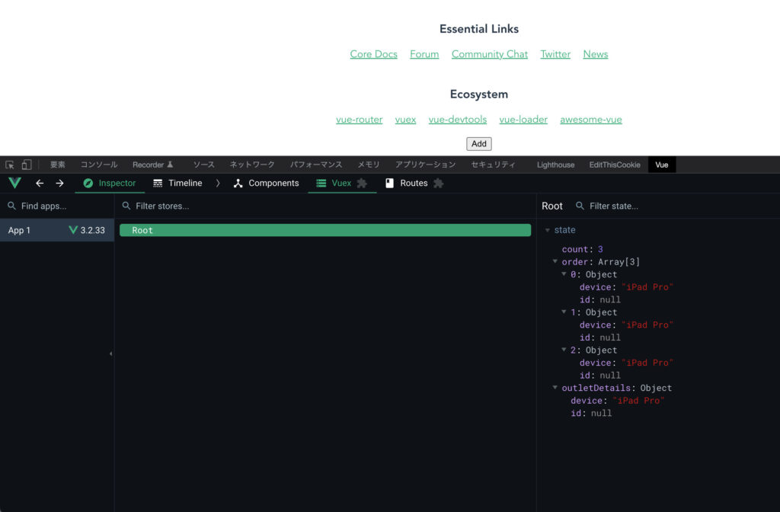Open the vue-loader link

tap(523, 120)
